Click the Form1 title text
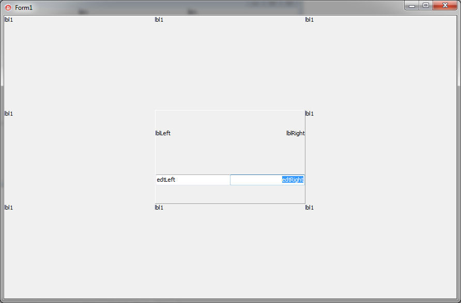This screenshot has width=461, height=303. tap(24, 8)
